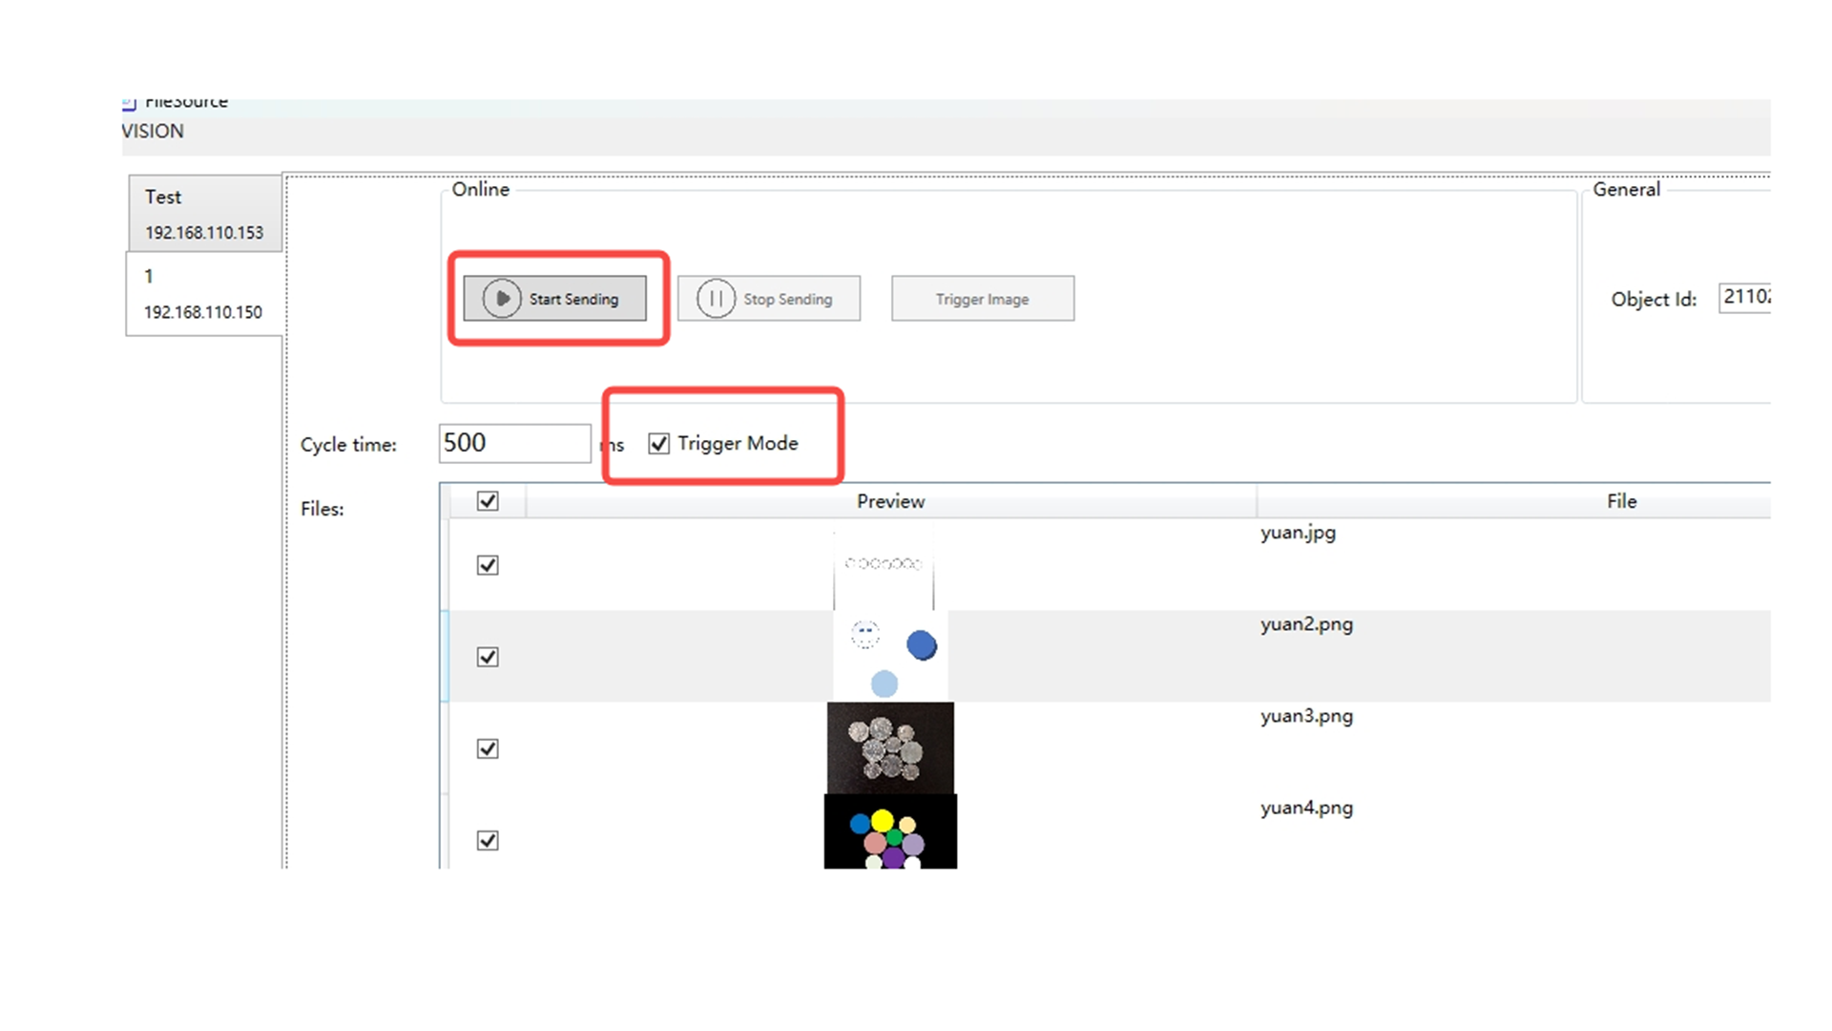Viewport: 1832px width, 1031px height.
Task: Toggle the select-all checkbox in files header
Action: click(488, 501)
